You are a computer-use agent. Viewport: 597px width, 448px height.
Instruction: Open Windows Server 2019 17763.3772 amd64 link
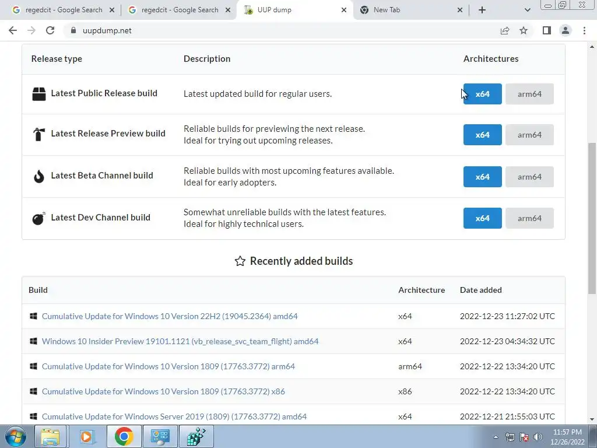point(174,416)
